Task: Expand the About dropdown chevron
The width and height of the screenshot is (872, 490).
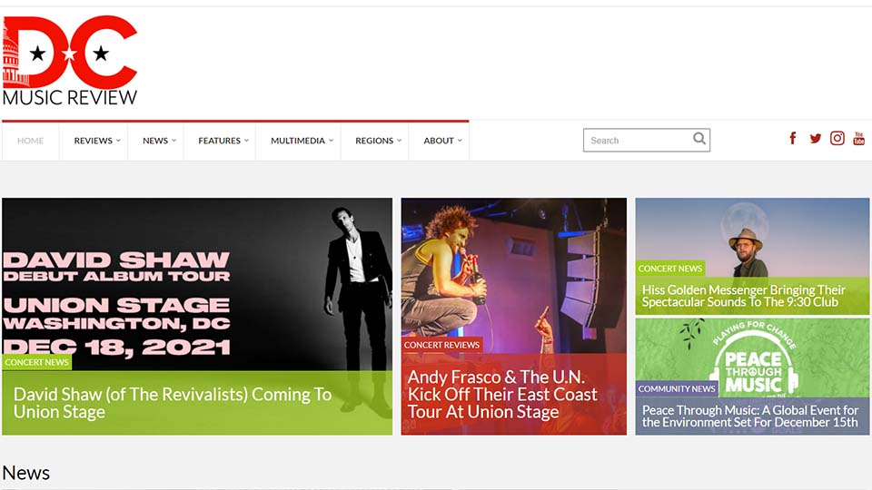Action: point(460,141)
